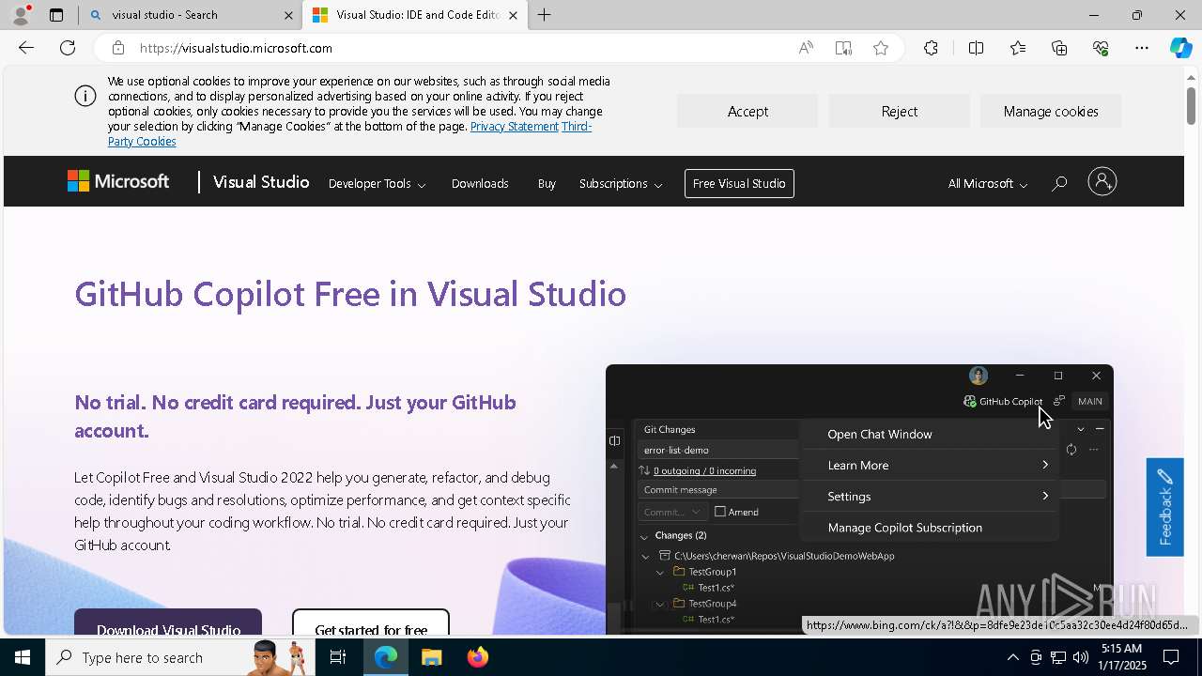The height and width of the screenshot is (676, 1202).
Task: Click the scrollbar up arrow
Action: [1191, 76]
